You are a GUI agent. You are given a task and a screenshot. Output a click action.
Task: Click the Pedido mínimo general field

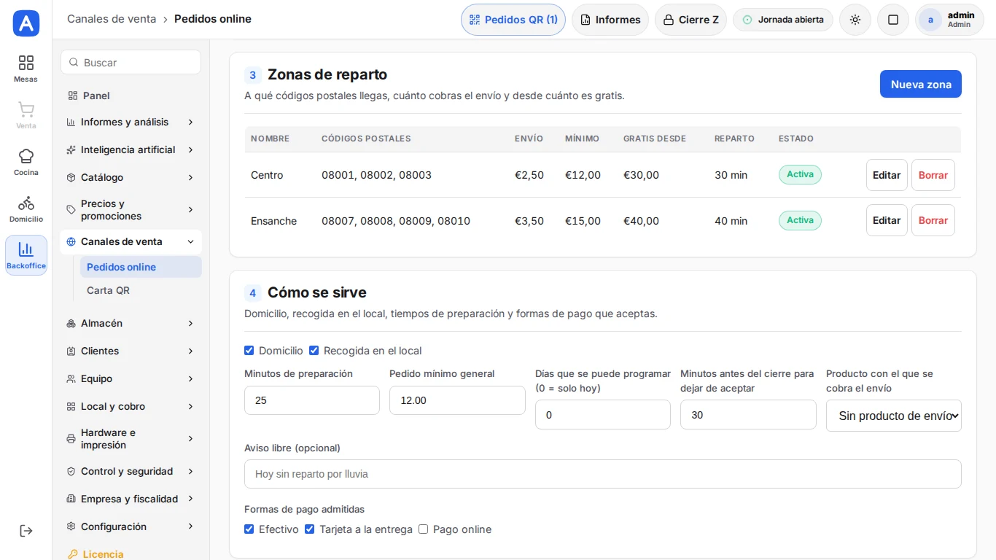[x=457, y=400]
